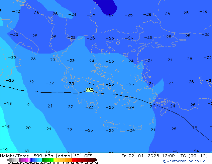Click the -16 temperature value
Screen dimensions: 212x164
pyautogui.click(x=4, y=150)
